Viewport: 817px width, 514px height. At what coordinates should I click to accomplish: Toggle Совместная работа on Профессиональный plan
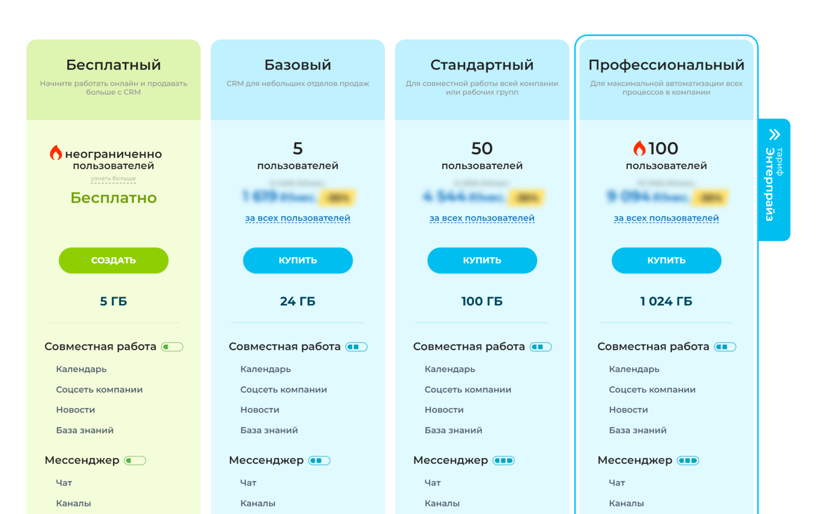click(x=726, y=347)
